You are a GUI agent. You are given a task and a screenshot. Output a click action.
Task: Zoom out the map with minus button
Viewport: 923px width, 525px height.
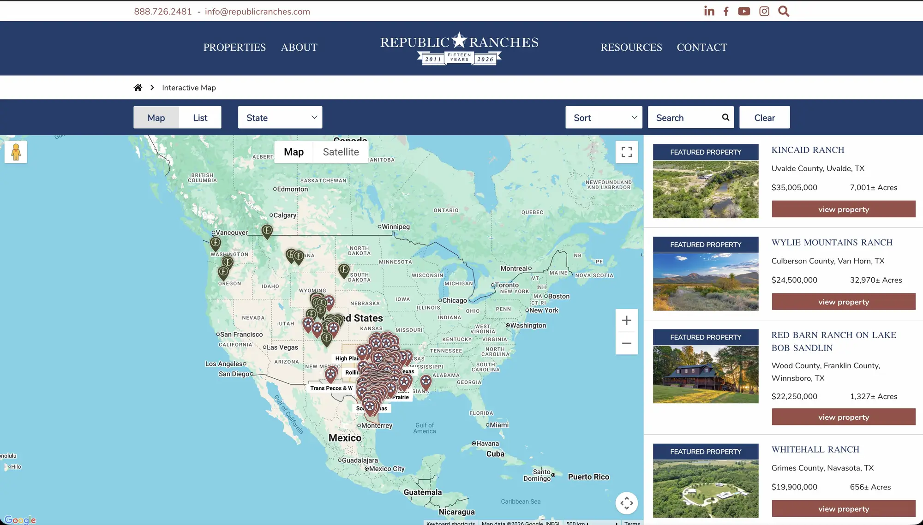click(x=627, y=343)
